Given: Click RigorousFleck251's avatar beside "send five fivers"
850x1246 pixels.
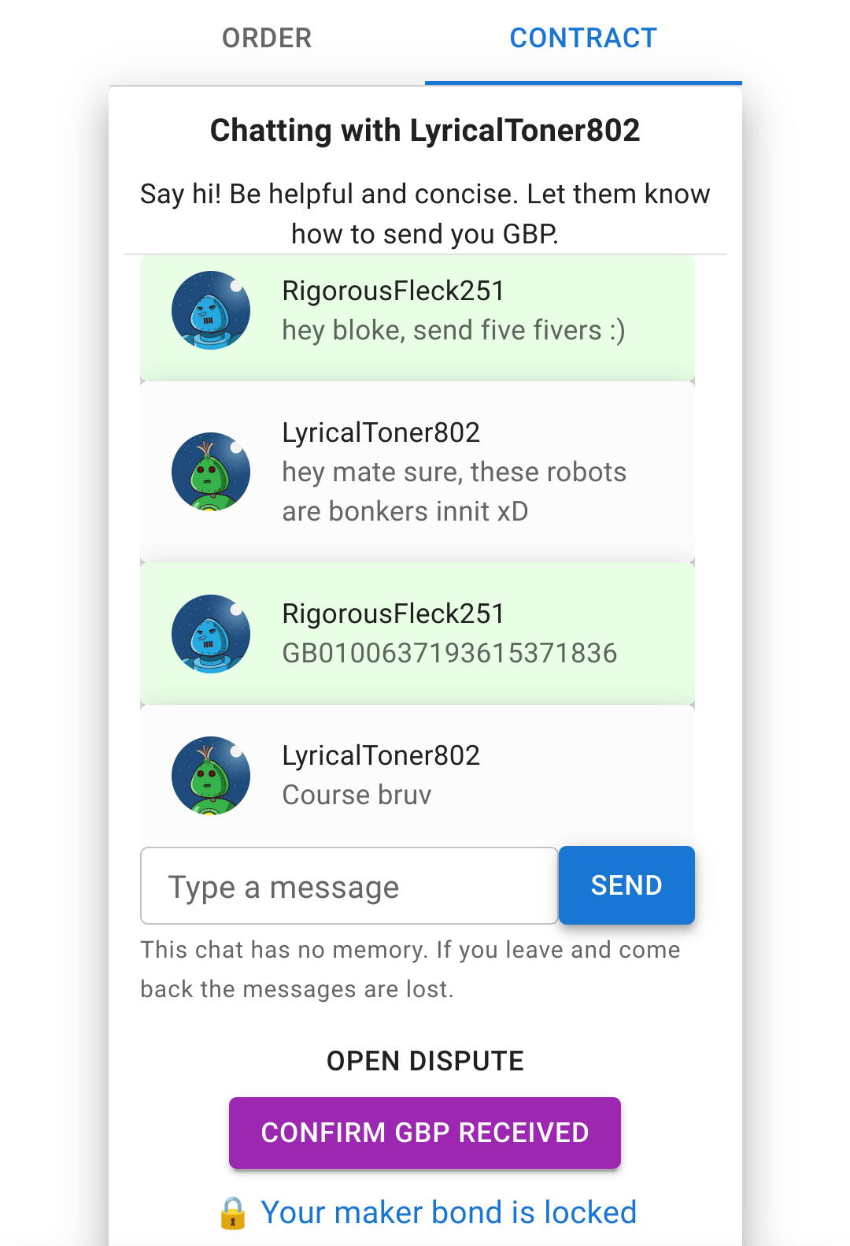Looking at the screenshot, I should click(x=211, y=310).
